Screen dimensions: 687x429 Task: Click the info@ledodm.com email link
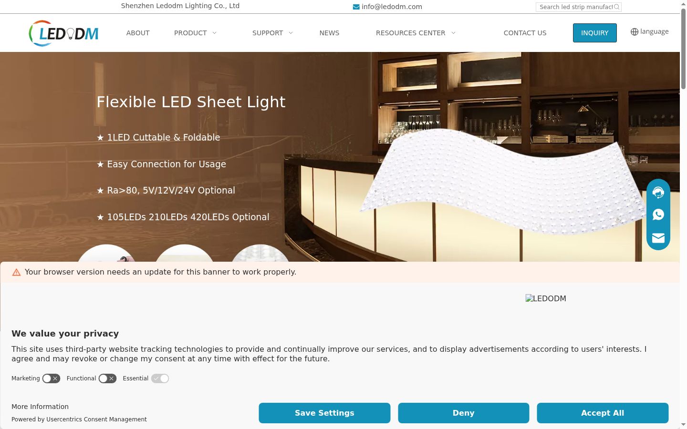(x=392, y=7)
